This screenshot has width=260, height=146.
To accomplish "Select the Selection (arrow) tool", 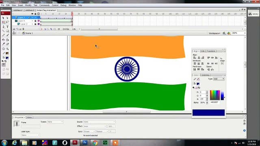I will 3,18.
